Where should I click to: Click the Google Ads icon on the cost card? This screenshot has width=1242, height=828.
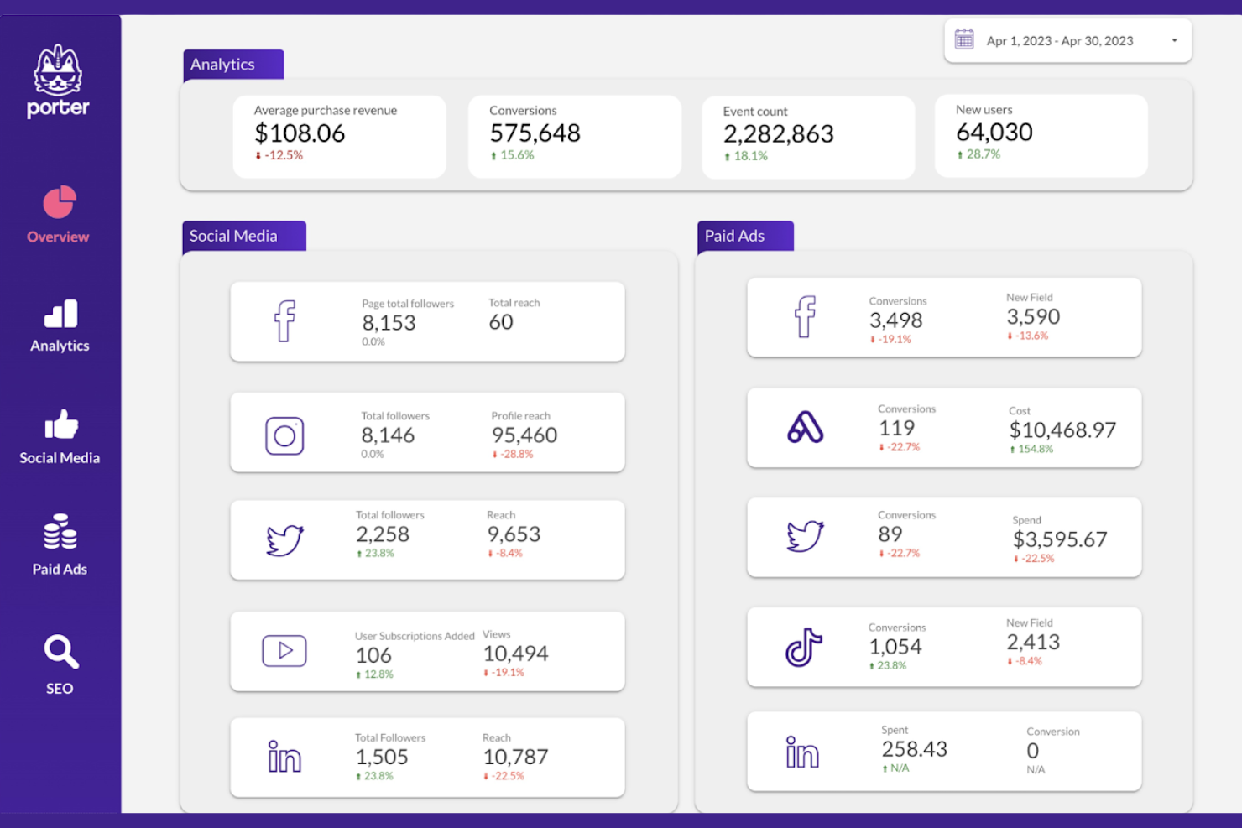coord(804,427)
